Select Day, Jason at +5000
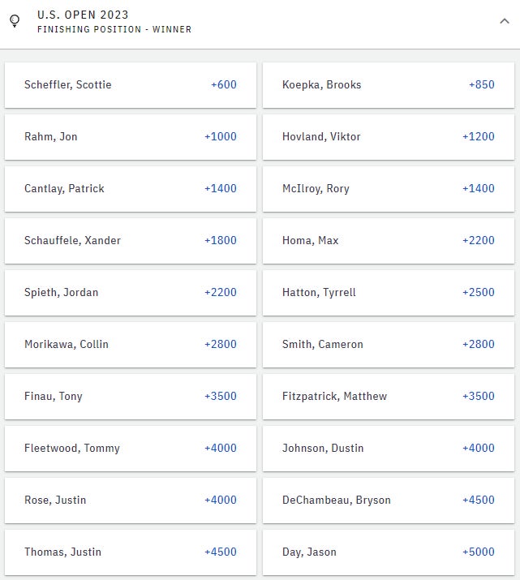 point(388,552)
